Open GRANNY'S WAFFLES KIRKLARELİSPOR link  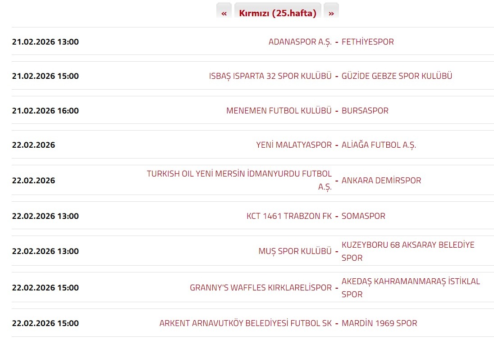coord(261,288)
